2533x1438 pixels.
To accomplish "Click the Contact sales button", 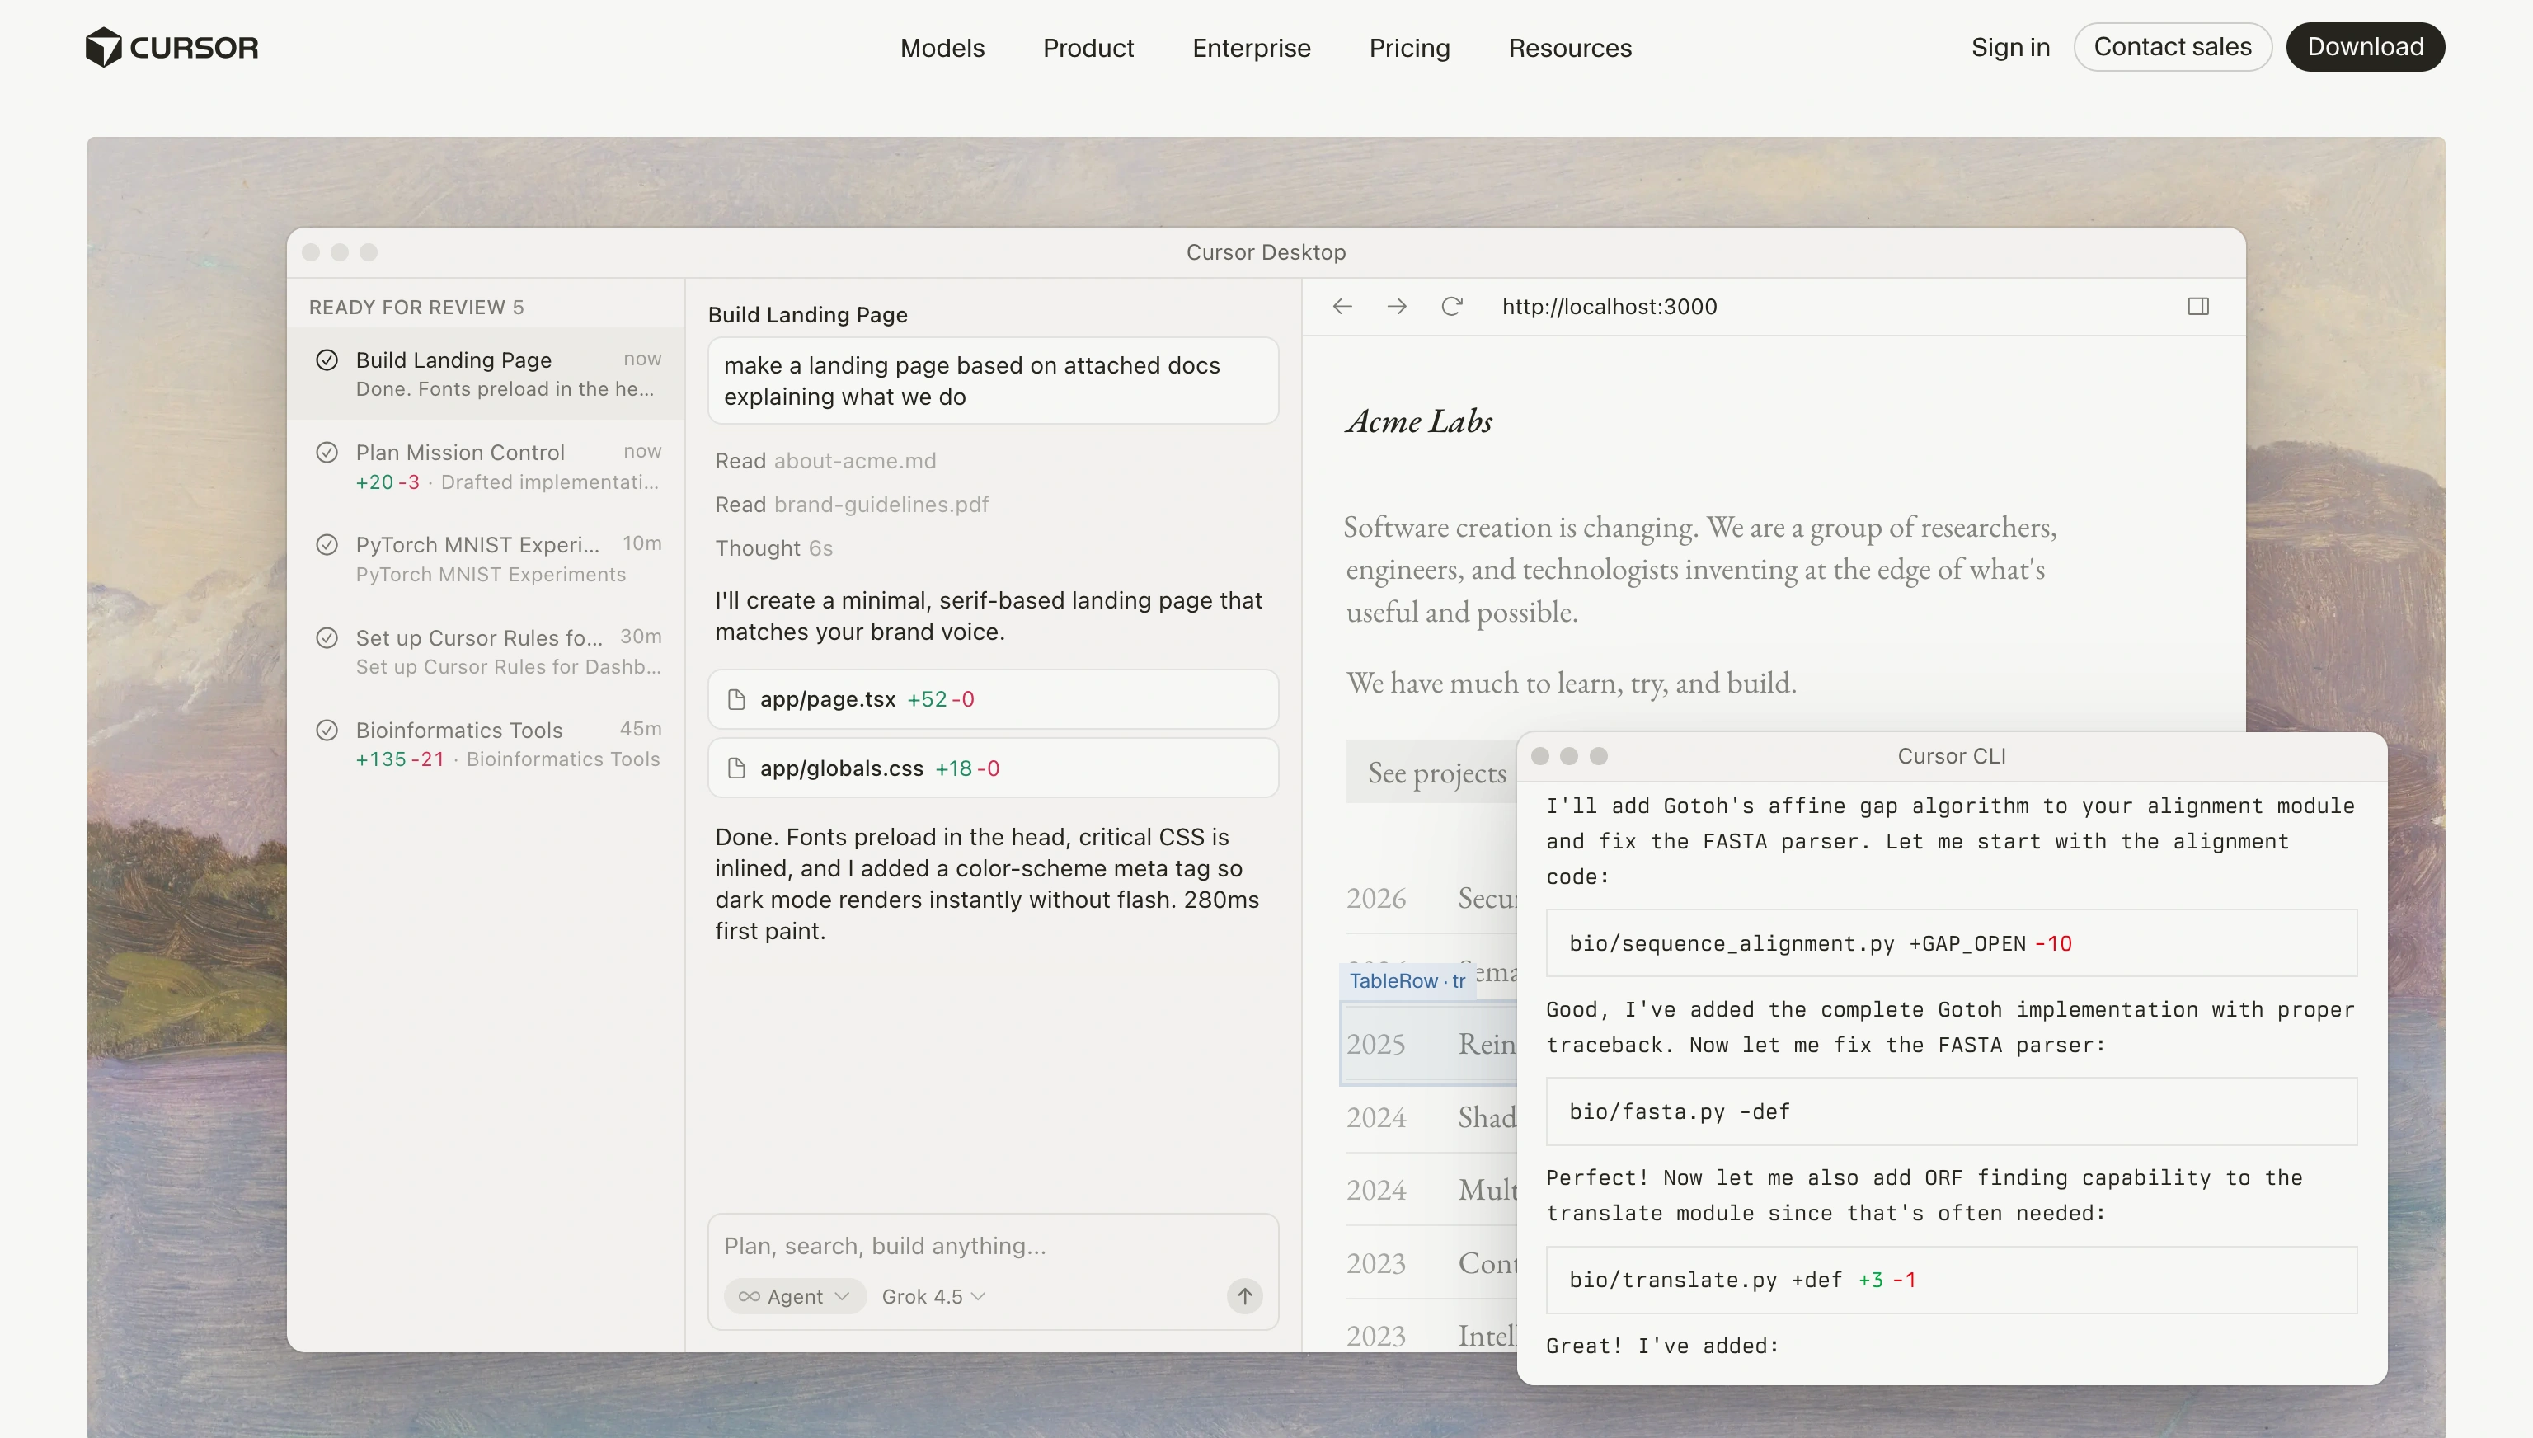I will coord(2173,46).
